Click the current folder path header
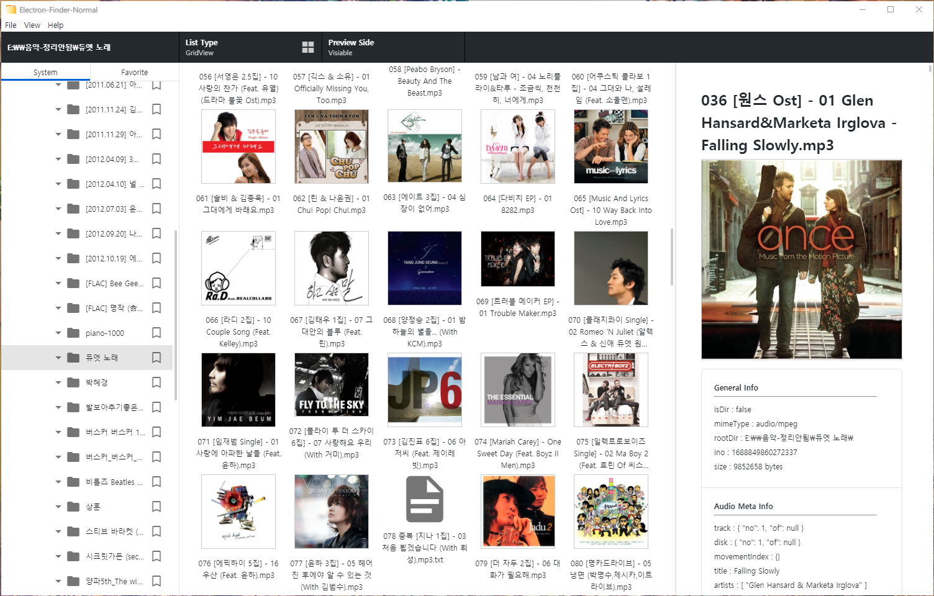The width and height of the screenshot is (934, 596). click(89, 47)
